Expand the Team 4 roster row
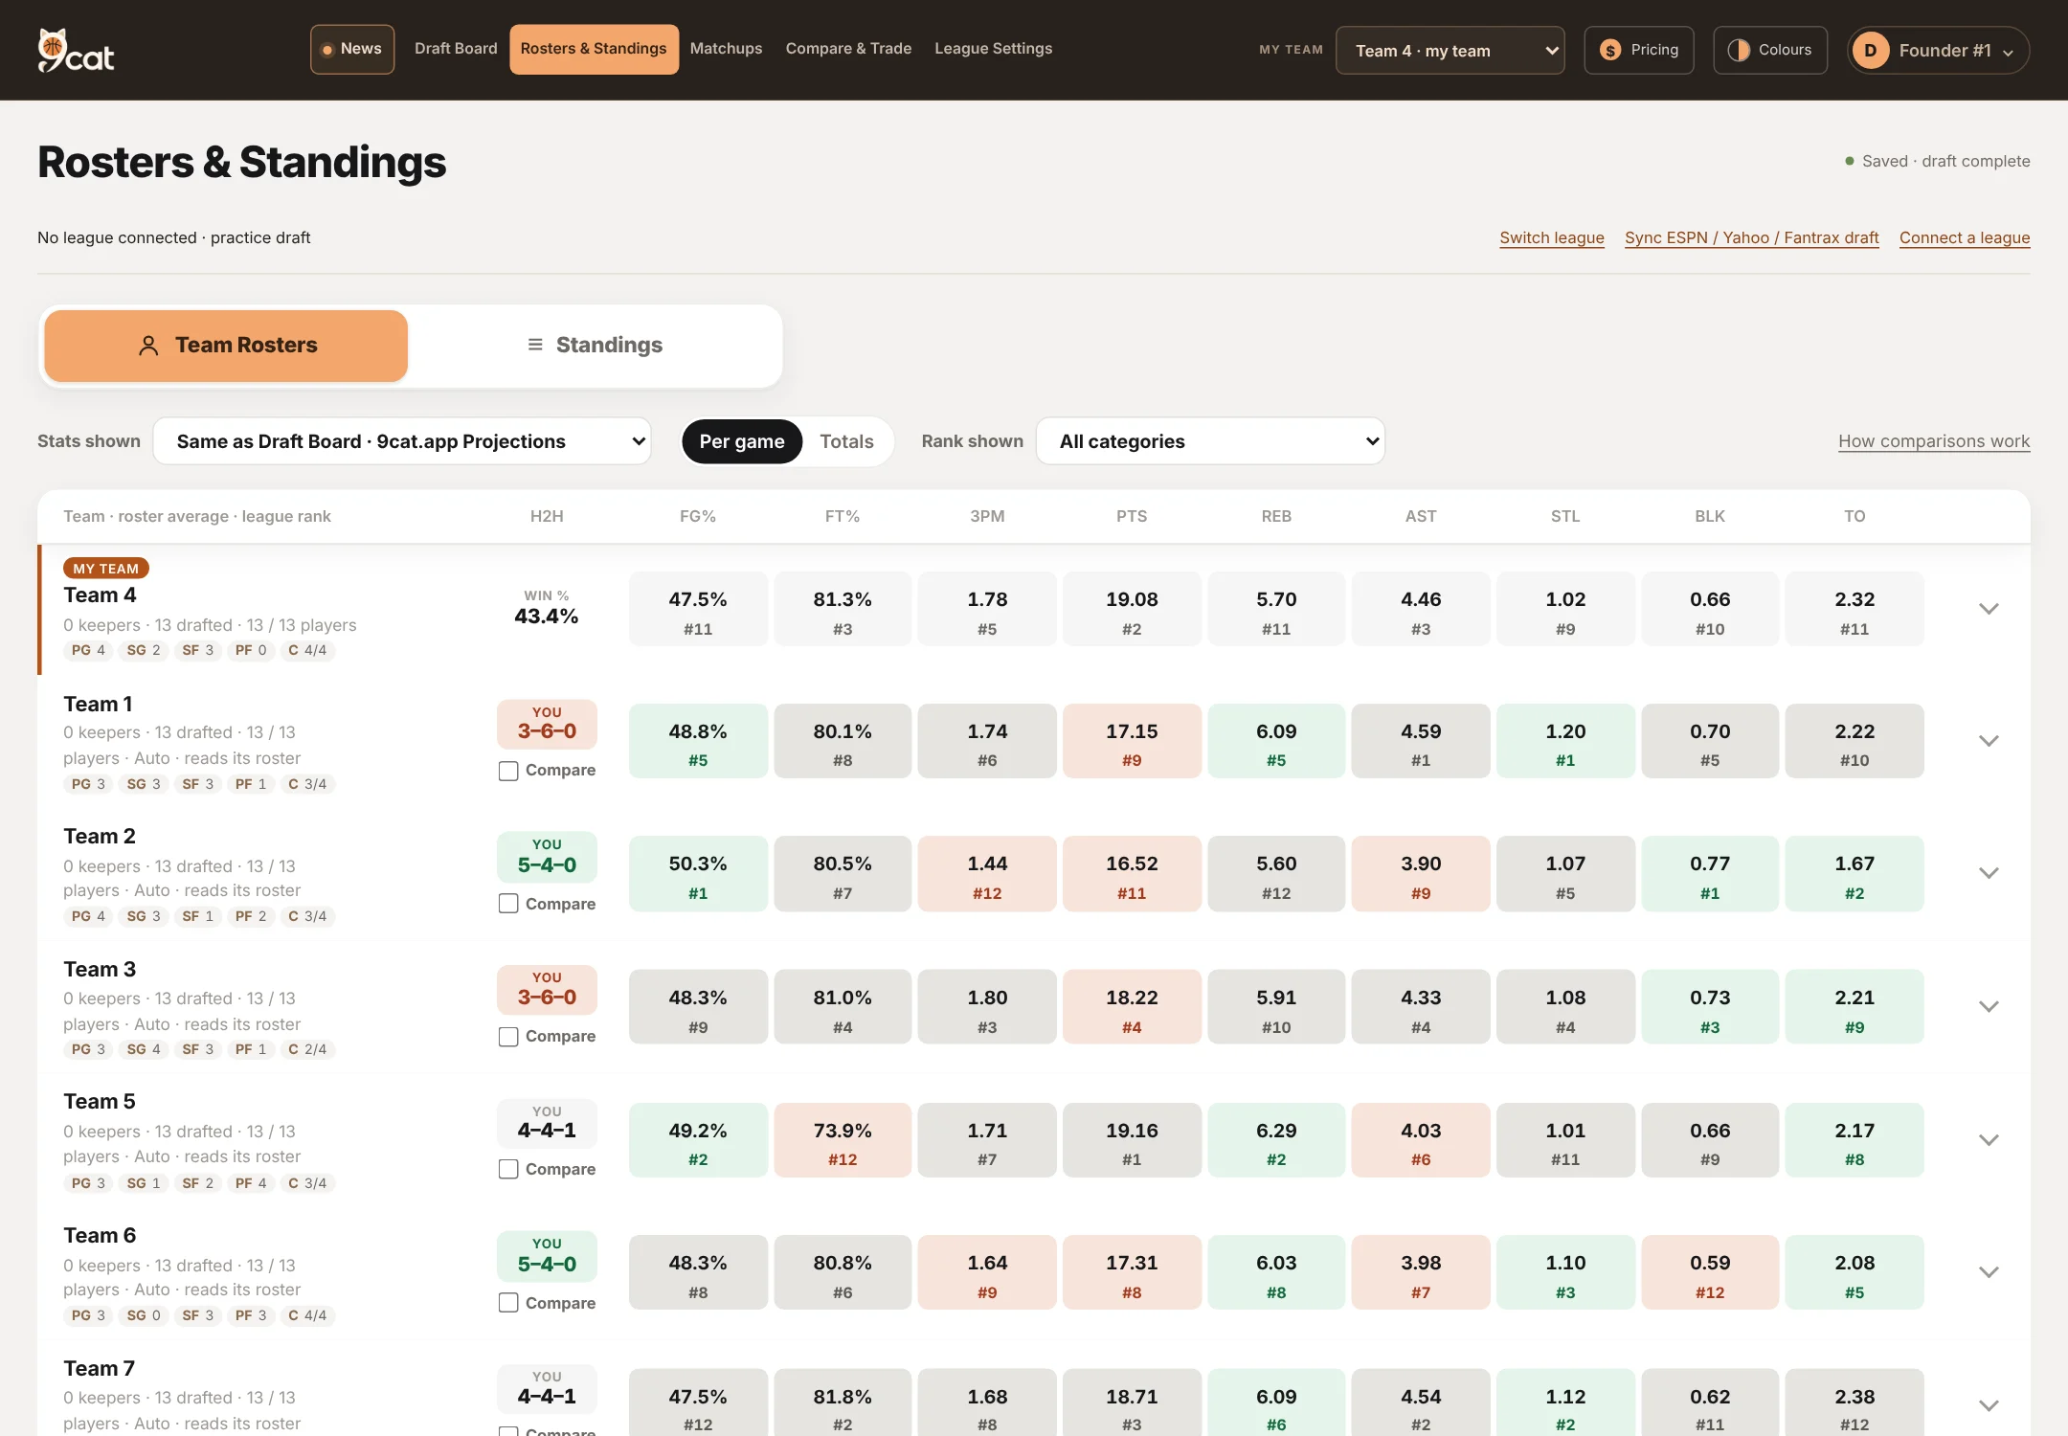 point(1989,609)
